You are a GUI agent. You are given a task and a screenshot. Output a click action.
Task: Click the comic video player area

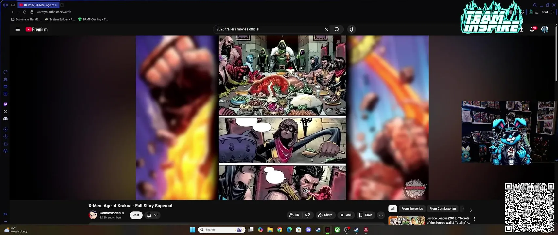[x=282, y=117]
